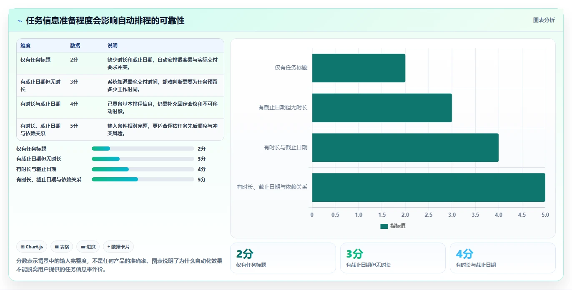Click the chart bar for 有截止日期但无时长
This screenshot has width=572, height=290.
pos(382,108)
